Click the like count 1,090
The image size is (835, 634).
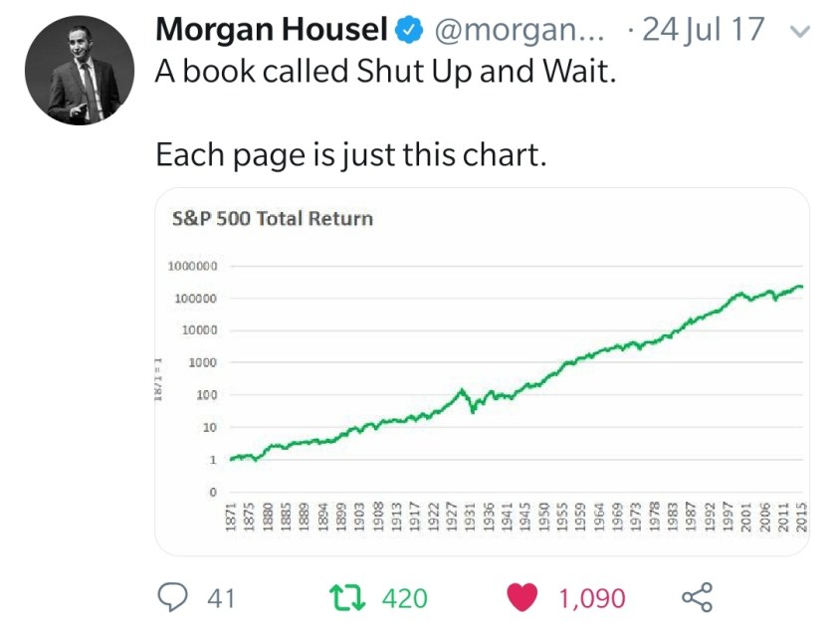591,597
